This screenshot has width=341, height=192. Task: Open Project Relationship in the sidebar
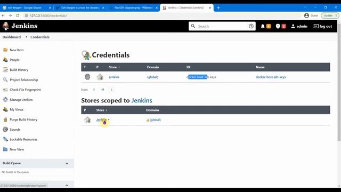(24, 79)
